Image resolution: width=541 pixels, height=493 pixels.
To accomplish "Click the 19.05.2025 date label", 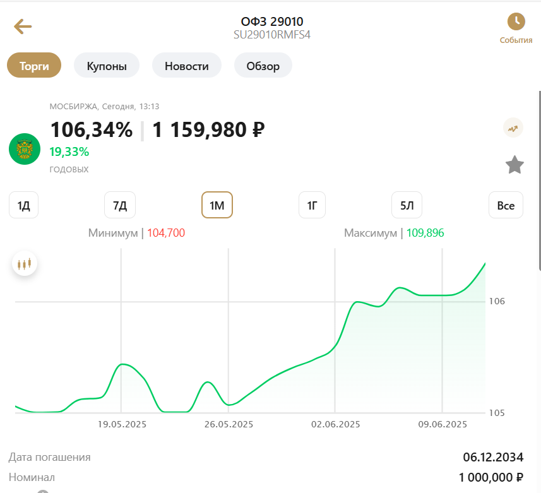I will click(x=122, y=424).
